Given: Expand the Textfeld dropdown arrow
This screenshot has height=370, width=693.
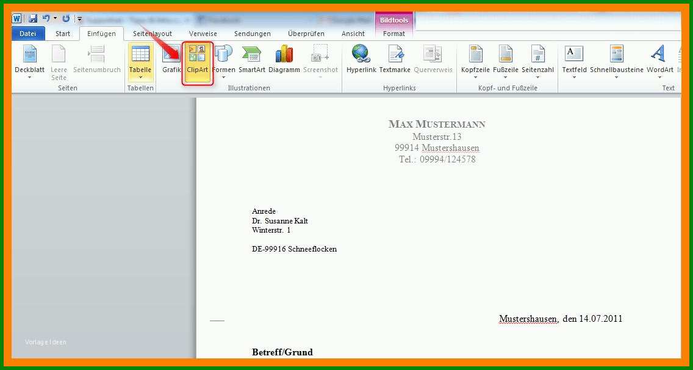Looking at the screenshot, I should [x=574, y=78].
